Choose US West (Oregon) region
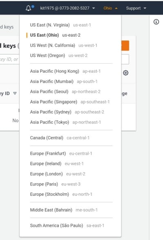Screen dimensions: 163x240 (x=59, y=56)
